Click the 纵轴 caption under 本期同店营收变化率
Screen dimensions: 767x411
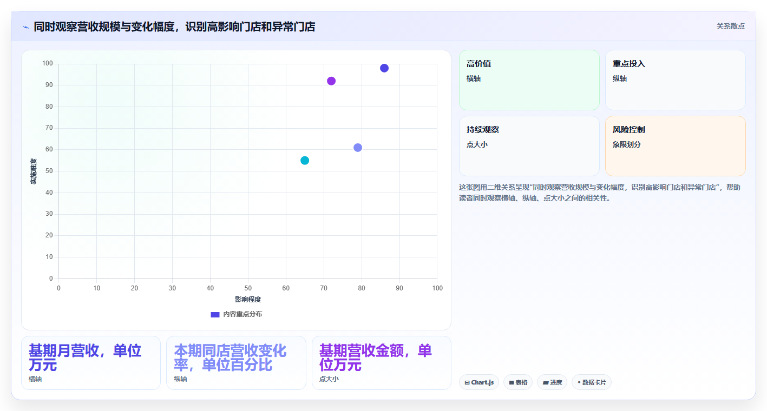(180, 379)
